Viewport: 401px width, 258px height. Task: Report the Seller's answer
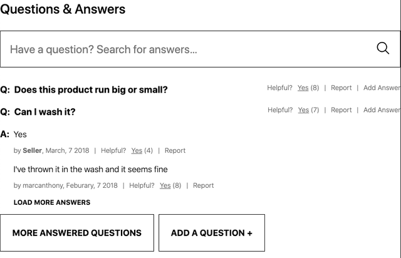(175, 151)
